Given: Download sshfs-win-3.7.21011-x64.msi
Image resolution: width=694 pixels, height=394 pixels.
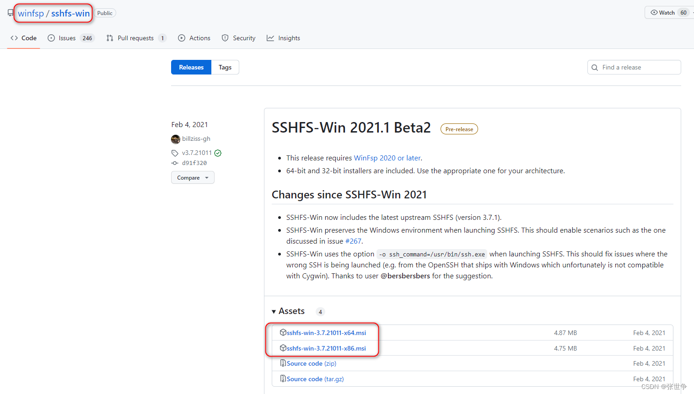Looking at the screenshot, I should [x=326, y=333].
